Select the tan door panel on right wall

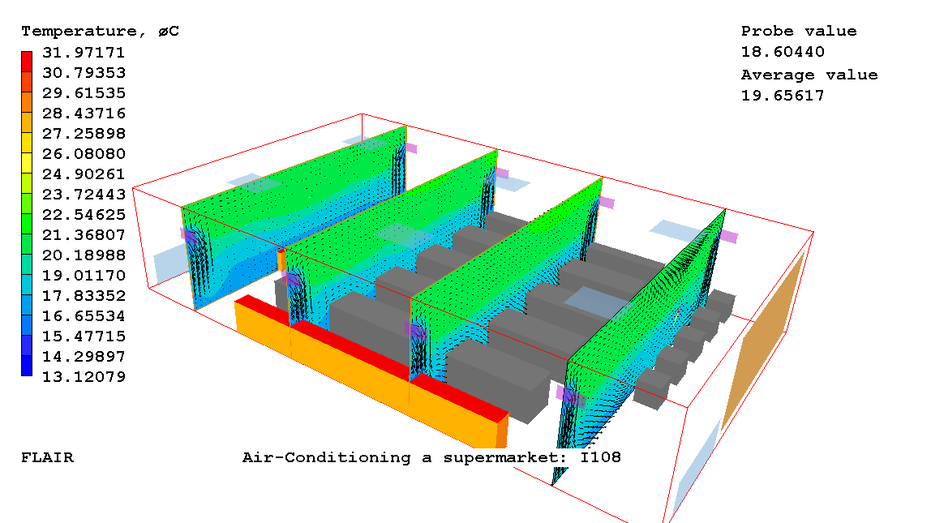coord(762,341)
